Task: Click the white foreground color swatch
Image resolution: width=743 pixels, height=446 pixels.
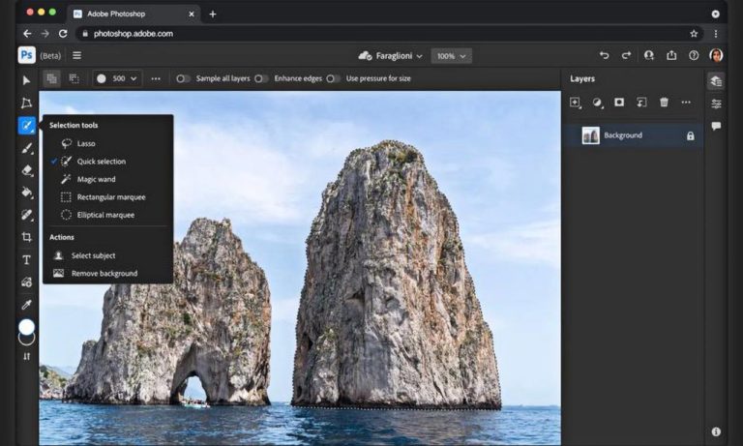Action: pyautogui.click(x=26, y=327)
